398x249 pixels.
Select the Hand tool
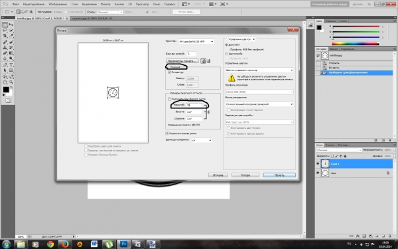[5, 82]
